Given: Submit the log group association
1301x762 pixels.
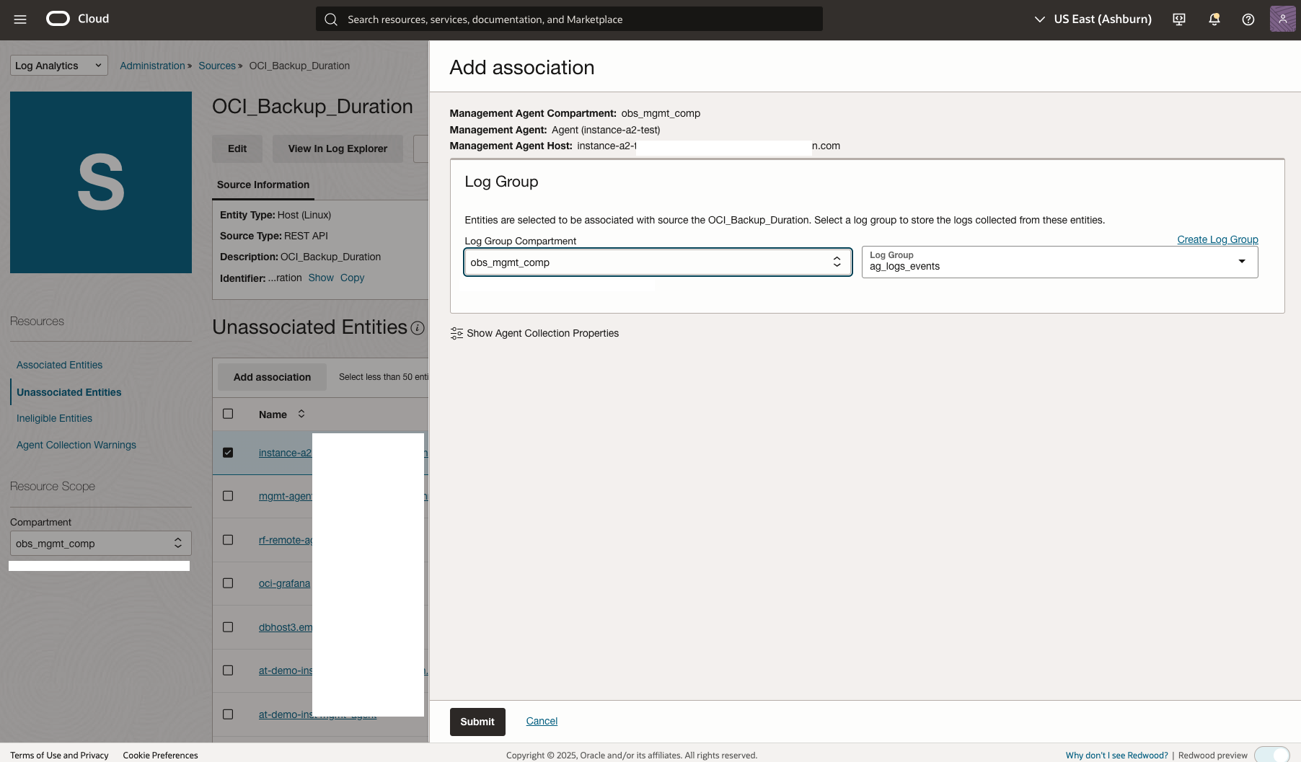Looking at the screenshot, I should [x=477, y=721].
